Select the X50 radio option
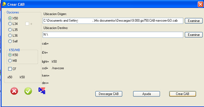 10,18
